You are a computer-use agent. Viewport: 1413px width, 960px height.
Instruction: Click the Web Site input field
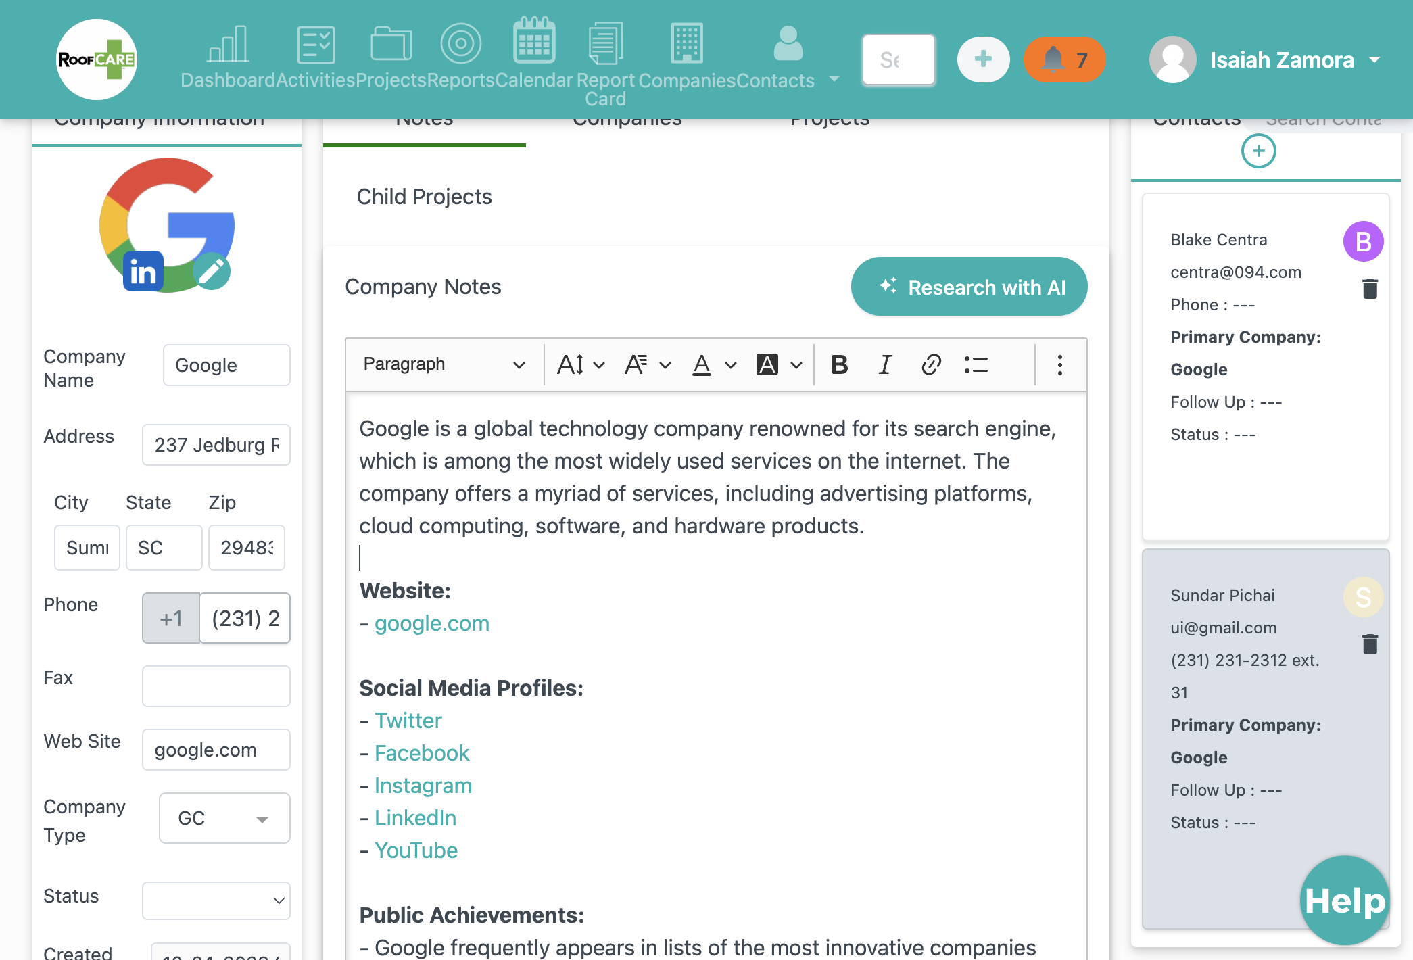(x=216, y=750)
